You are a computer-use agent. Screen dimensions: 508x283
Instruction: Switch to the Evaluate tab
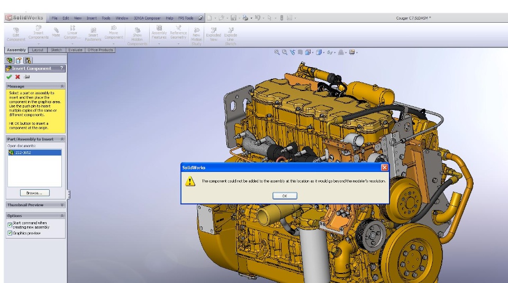click(x=75, y=50)
